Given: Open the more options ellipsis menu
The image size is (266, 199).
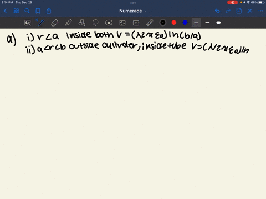Looking at the screenshot, I should pyautogui.click(x=260, y=11).
